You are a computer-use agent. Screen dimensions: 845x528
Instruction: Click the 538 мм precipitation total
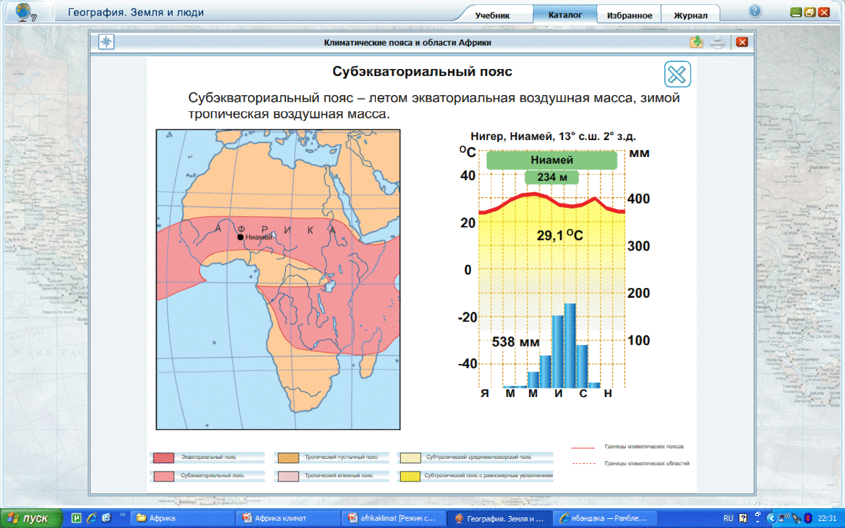[515, 342]
